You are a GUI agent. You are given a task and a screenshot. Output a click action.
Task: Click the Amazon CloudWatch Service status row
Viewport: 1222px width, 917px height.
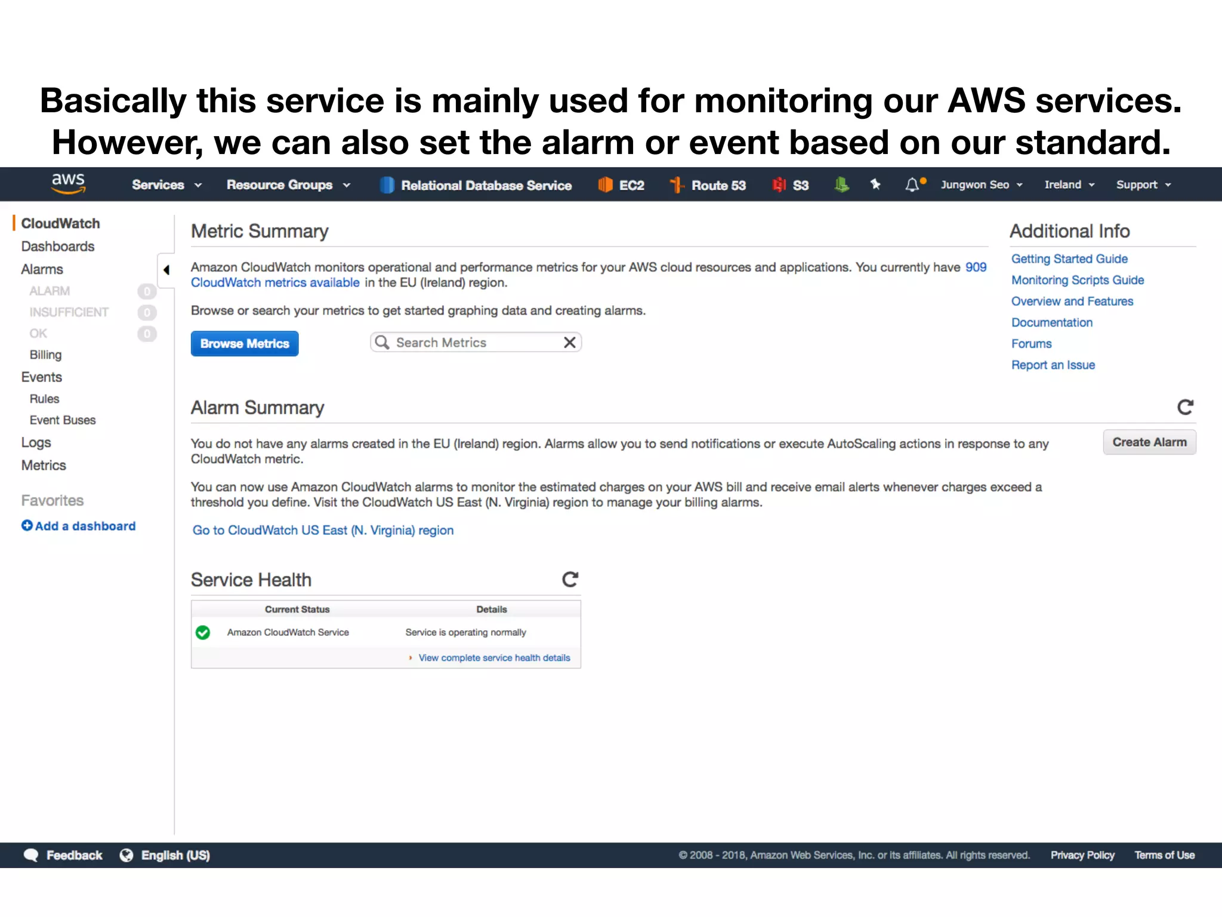click(385, 632)
